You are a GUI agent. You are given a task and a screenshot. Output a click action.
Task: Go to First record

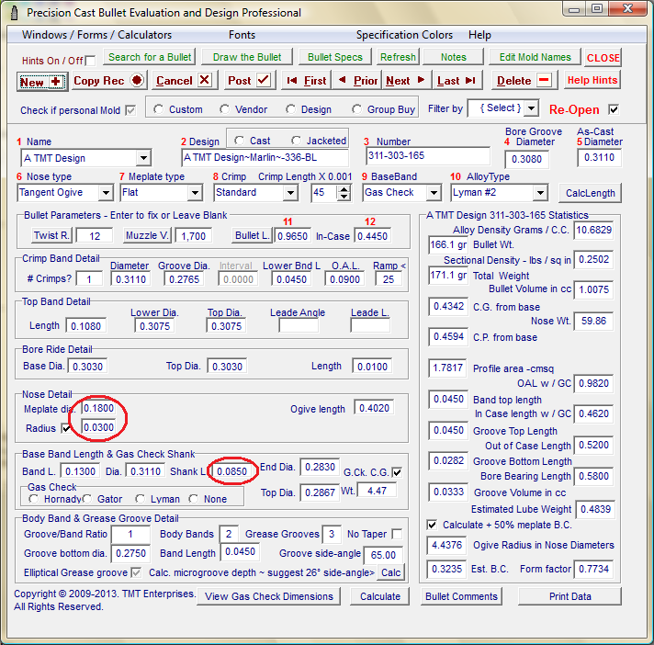click(306, 81)
